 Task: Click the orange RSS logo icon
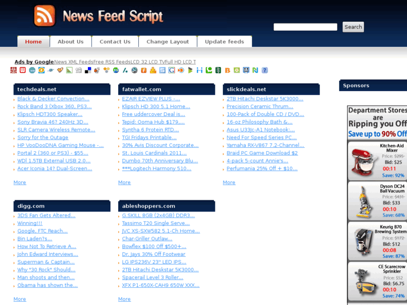point(45,16)
